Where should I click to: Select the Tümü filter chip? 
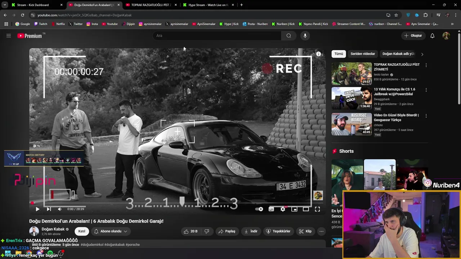(339, 54)
